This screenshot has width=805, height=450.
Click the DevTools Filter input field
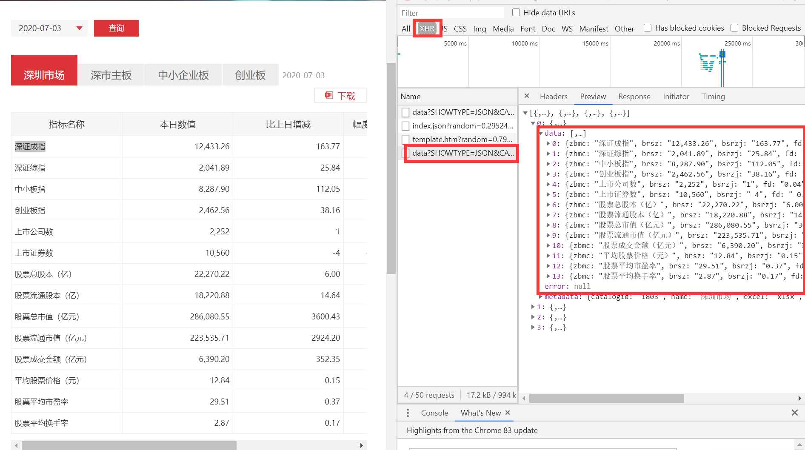coord(451,13)
